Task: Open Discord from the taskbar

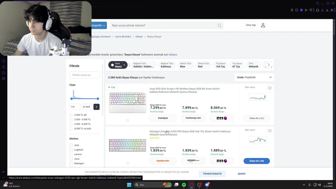Action: (x=207, y=185)
